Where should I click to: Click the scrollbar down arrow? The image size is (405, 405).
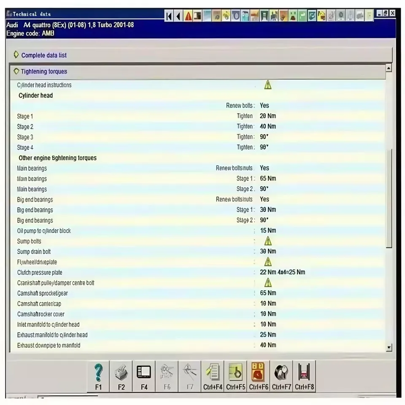(389, 347)
